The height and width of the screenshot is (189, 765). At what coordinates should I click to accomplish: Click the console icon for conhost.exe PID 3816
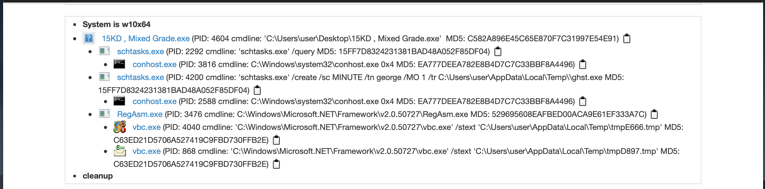pyautogui.click(x=119, y=64)
